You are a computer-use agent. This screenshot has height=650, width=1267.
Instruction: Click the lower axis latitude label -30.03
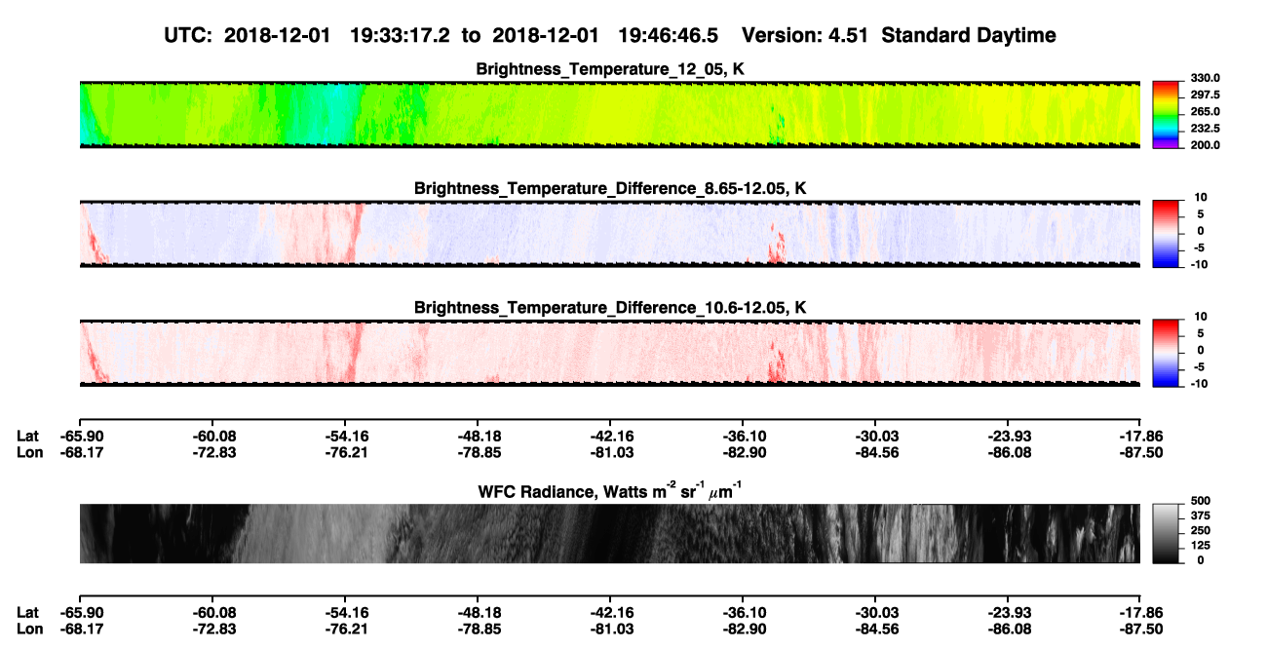point(874,612)
